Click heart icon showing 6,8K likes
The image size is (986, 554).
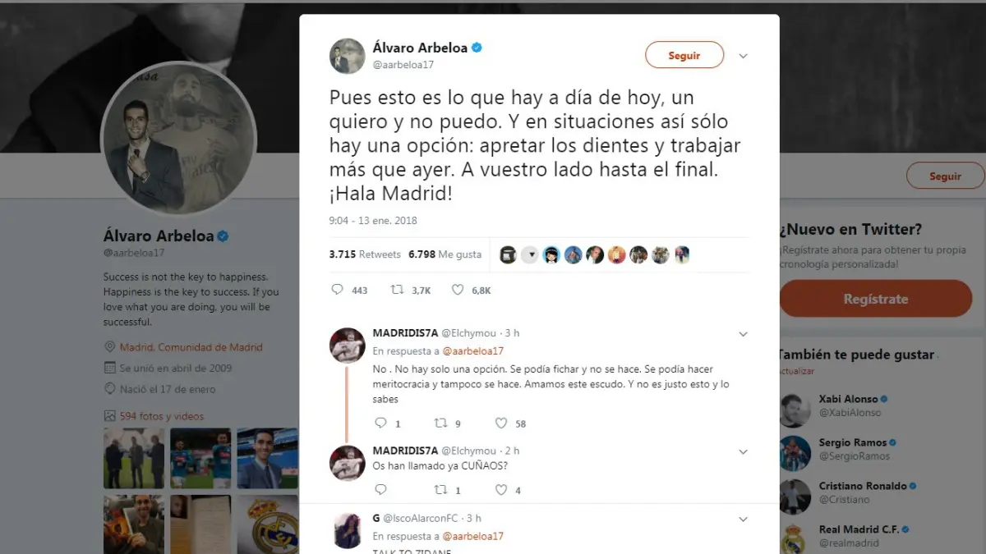(458, 290)
